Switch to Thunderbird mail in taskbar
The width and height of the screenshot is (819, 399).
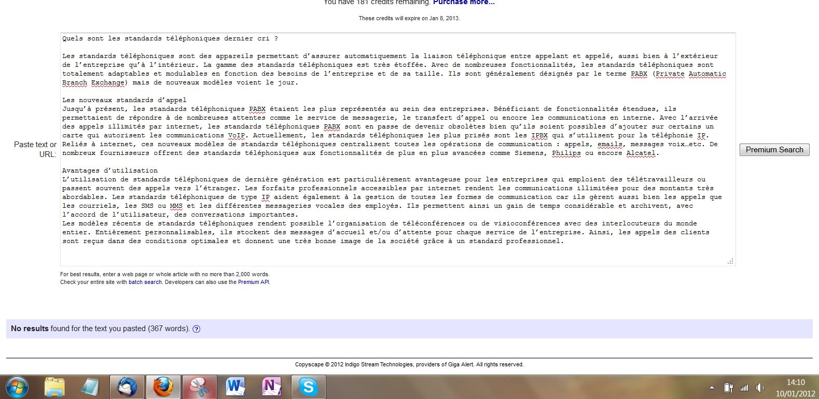(x=127, y=387)
